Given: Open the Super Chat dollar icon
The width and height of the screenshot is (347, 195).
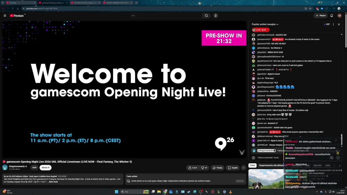Looking at the screenshot, I should 332,158.
